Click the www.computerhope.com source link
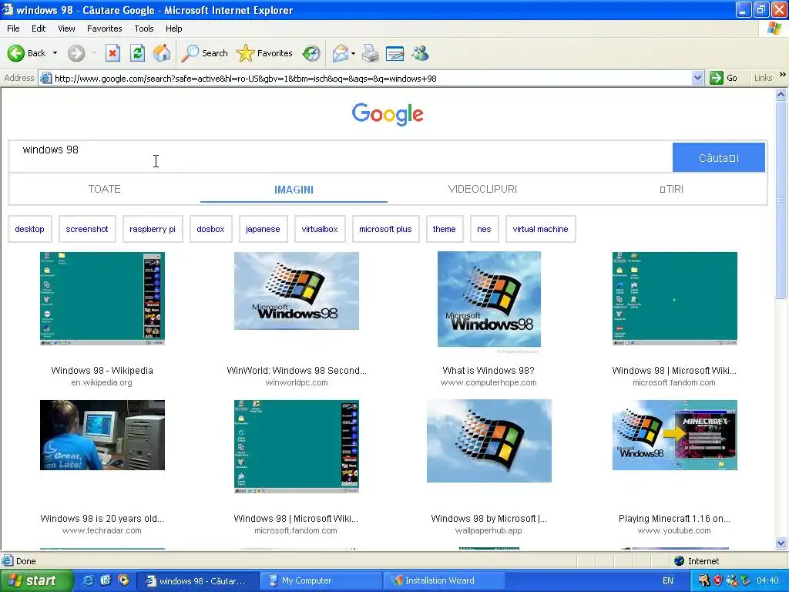This screenshot has height=592, width=789. (489, 382)
